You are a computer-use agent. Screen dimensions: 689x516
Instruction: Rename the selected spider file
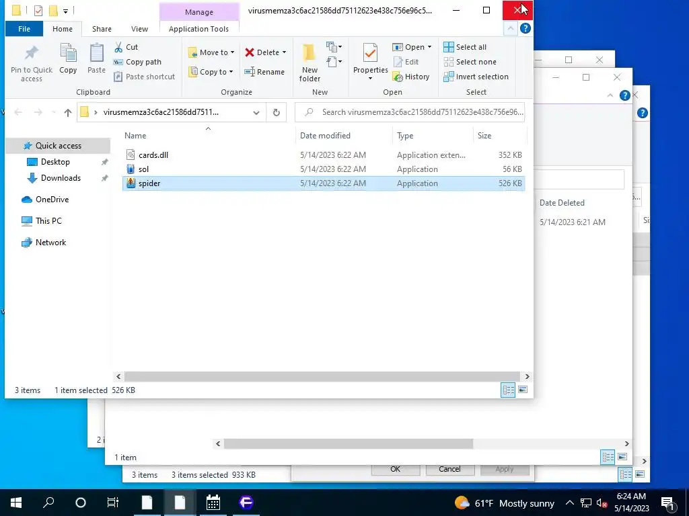[264, 71]
